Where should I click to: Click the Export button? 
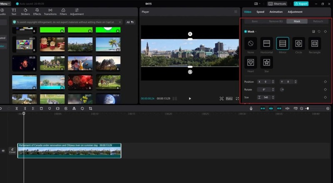301,4
